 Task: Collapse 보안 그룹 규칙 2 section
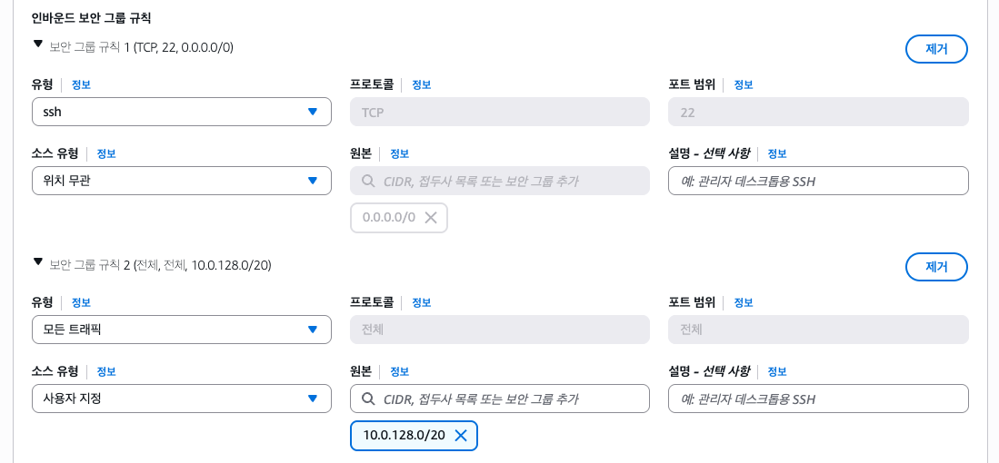tap(37, 261)
